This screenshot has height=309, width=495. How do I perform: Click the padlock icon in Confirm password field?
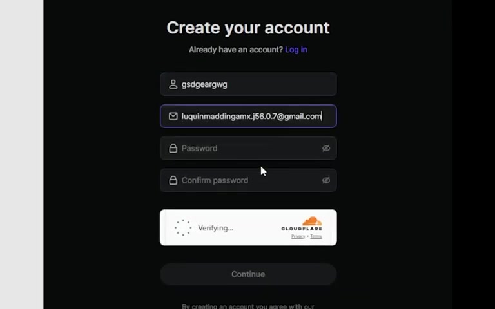(x=173, y=180)
